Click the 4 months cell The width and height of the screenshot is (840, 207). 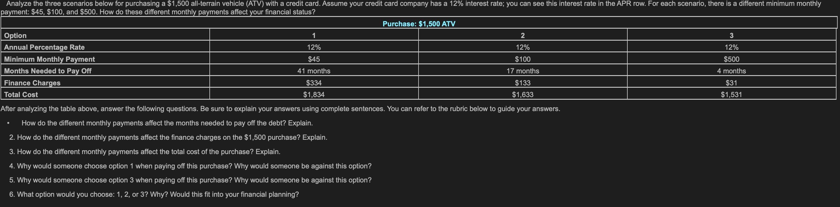(731, 71)
